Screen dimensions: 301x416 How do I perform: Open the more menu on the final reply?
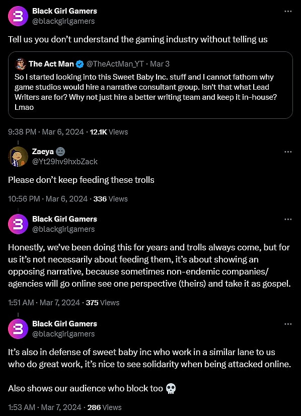(x=288, y=324)
